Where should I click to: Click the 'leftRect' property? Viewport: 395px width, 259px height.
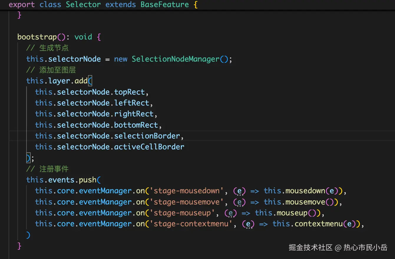tap(132, 103)
